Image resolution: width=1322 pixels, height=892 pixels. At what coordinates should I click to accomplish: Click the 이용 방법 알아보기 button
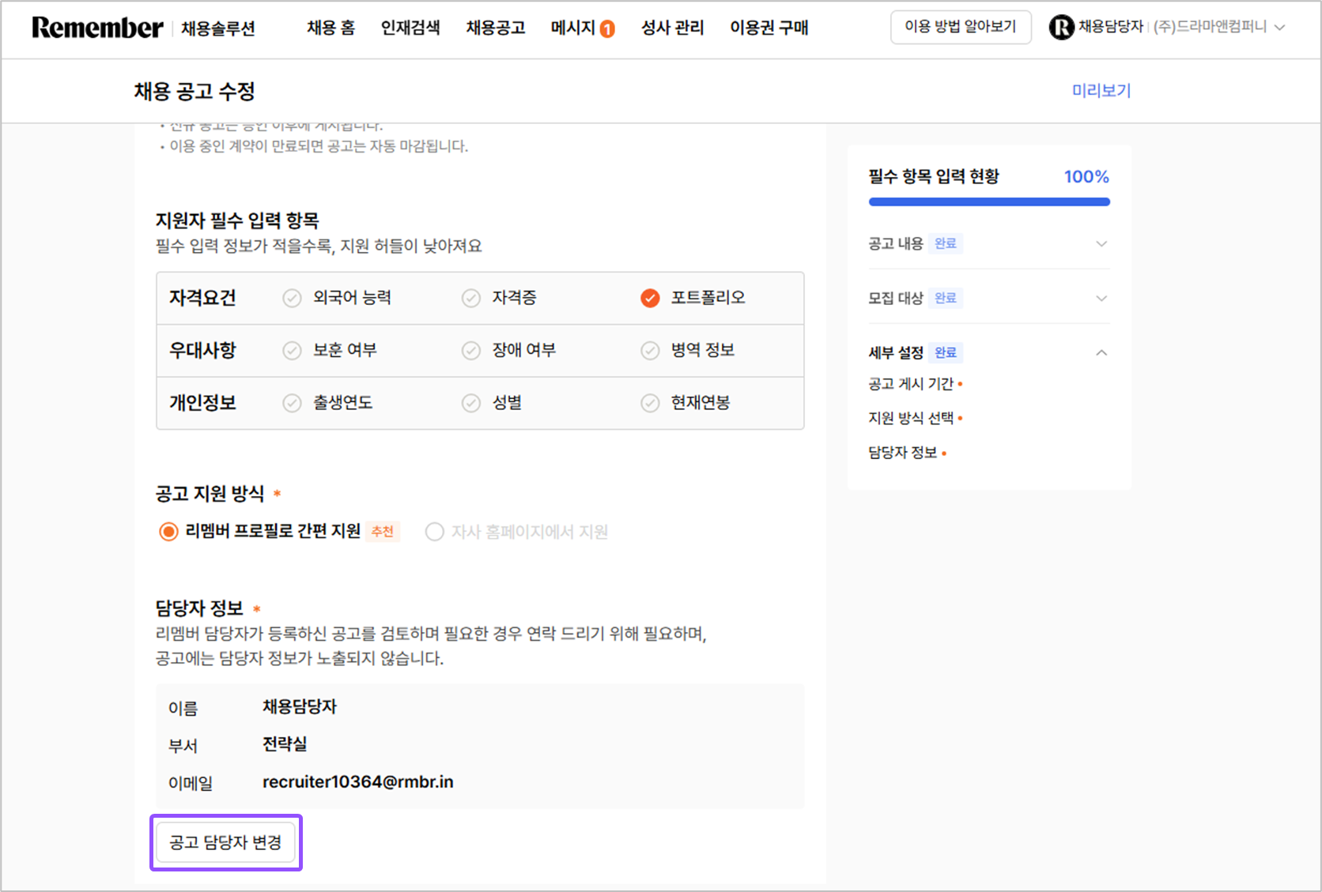(961, 26)
